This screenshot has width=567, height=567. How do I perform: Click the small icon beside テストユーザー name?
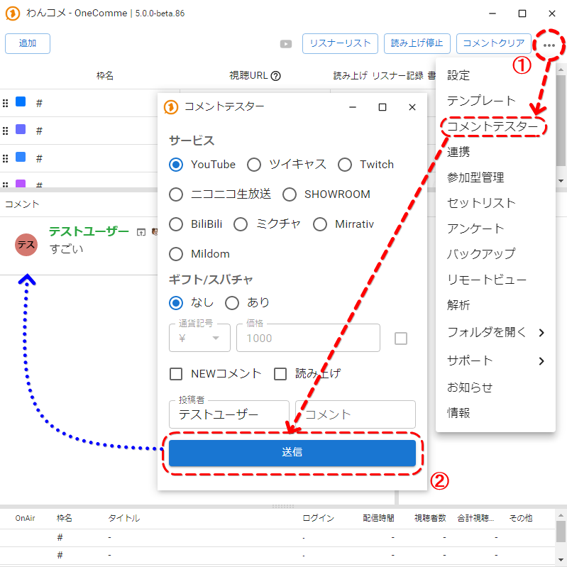tap(141, 232)
